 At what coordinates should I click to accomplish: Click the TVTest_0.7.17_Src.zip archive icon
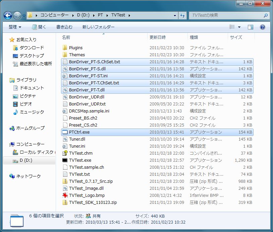click(65, 181)
